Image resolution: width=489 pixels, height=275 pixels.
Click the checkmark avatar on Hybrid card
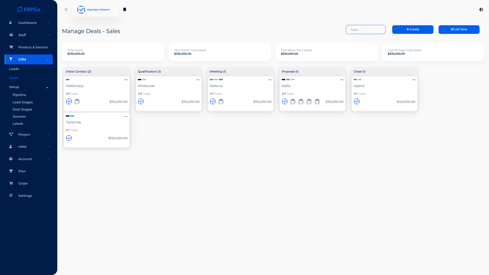click(357, 102)
